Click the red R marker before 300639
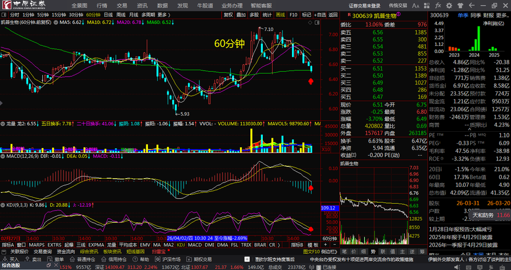511x270 pixels. [x=349, y=15]
